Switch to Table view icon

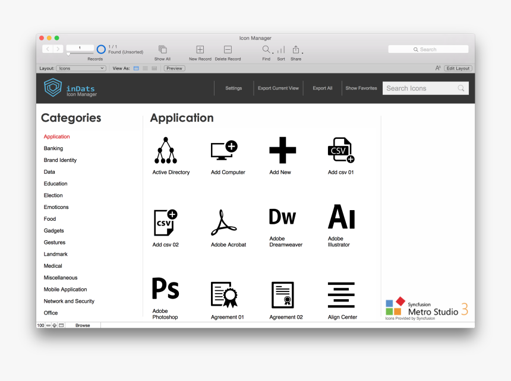click(154, 68)
